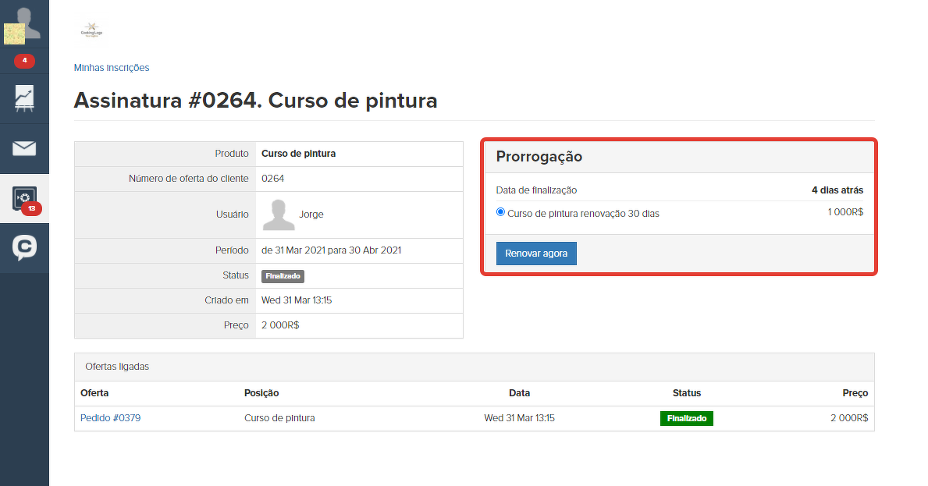Open the profile avatar in the sidebar
Image resolution: width=928 pixels, height=486 pixels.
pos(24,24)
